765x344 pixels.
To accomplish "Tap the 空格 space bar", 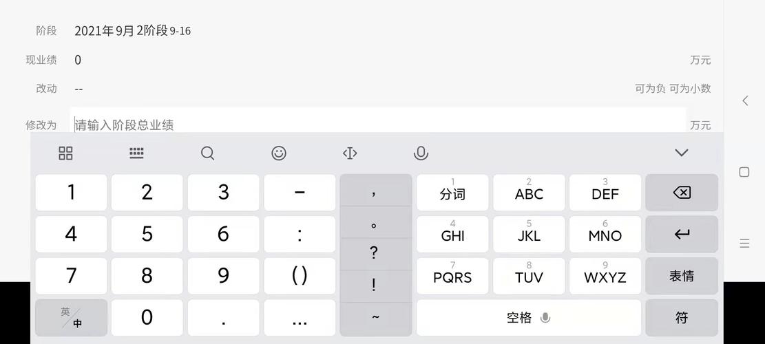I will 529,318.
